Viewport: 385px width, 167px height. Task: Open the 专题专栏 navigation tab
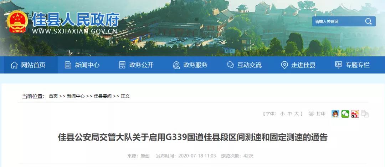coord(352,65)
